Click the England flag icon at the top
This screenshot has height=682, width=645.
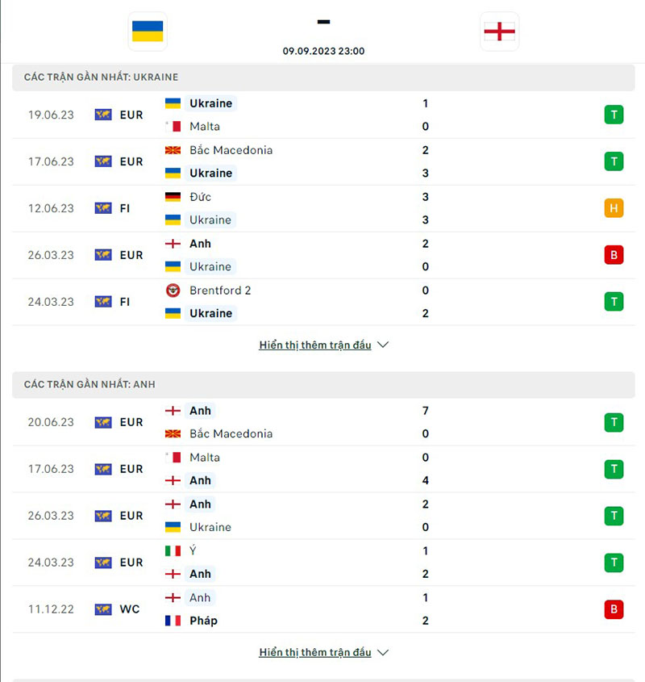click(x=499, y=32)
